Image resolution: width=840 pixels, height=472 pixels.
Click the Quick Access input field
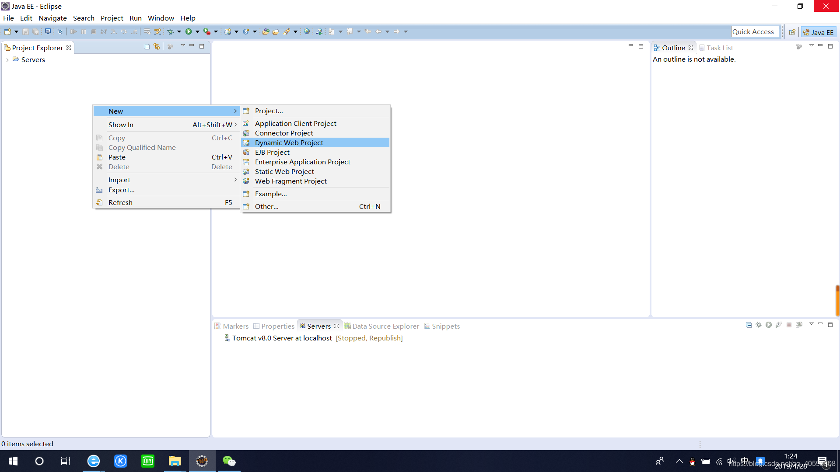(x=755, y=31)
